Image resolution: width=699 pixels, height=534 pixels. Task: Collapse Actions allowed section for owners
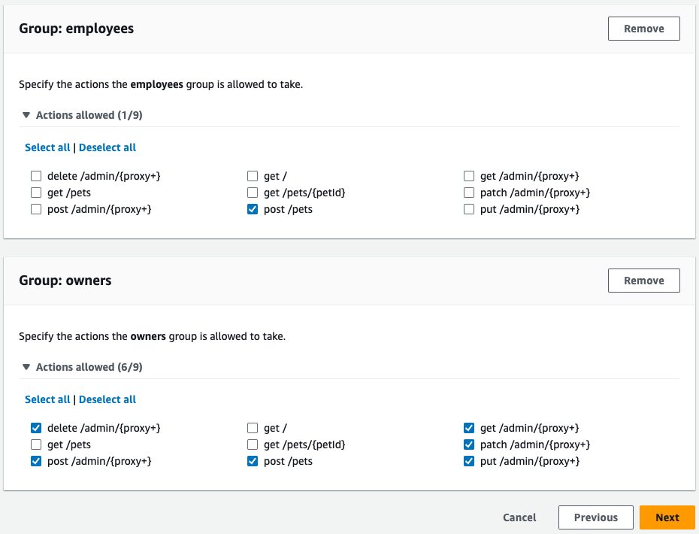tap(81, 366)
